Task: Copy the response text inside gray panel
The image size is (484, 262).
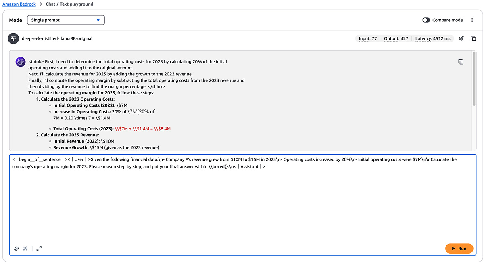Action: point(461,62)
